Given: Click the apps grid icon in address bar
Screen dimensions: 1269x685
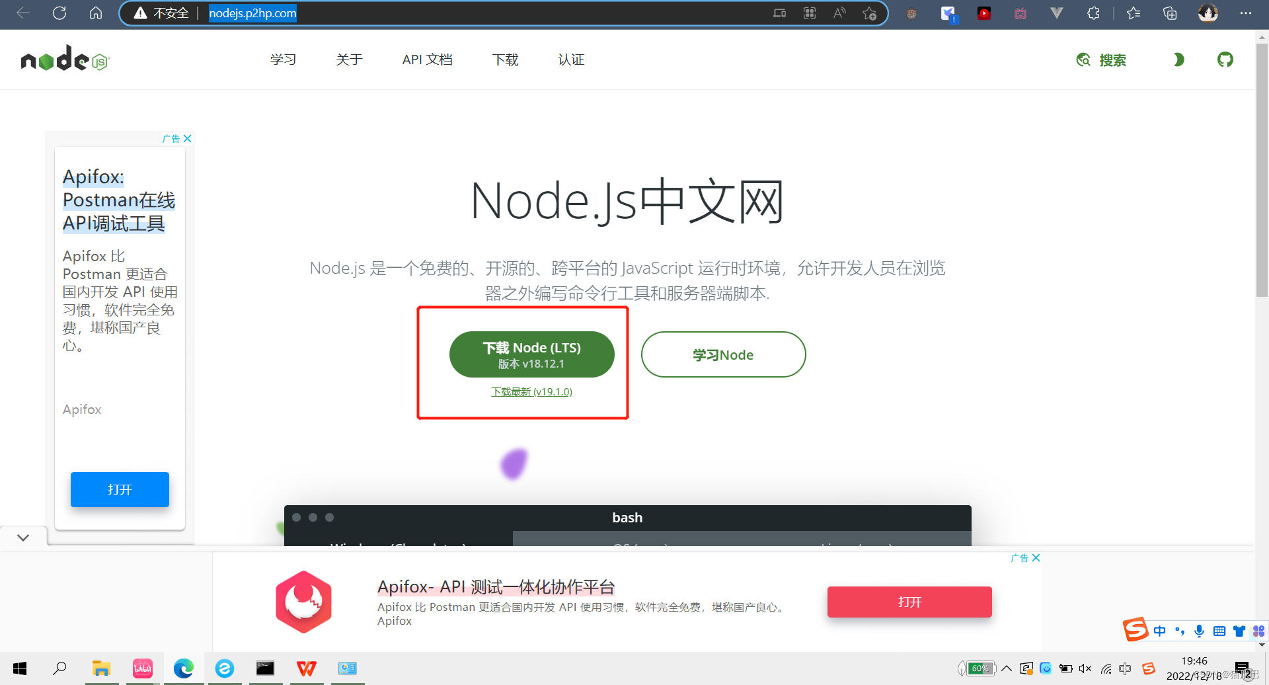Looking at the screenshot, I should click(x=810, y=13).
